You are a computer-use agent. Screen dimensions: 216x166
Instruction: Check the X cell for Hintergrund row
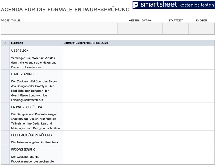coord(5,86)
